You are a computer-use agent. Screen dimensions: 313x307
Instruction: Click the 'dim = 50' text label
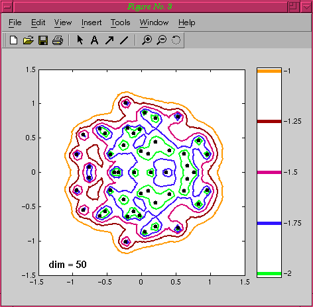click(68, 265)
